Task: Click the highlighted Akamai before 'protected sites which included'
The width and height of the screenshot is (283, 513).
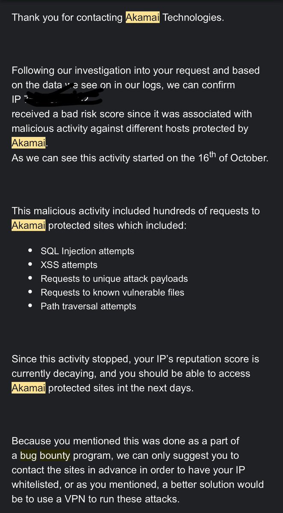Action: tap(28, 225)
